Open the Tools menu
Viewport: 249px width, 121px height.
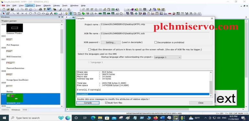(x=65, y=5)
